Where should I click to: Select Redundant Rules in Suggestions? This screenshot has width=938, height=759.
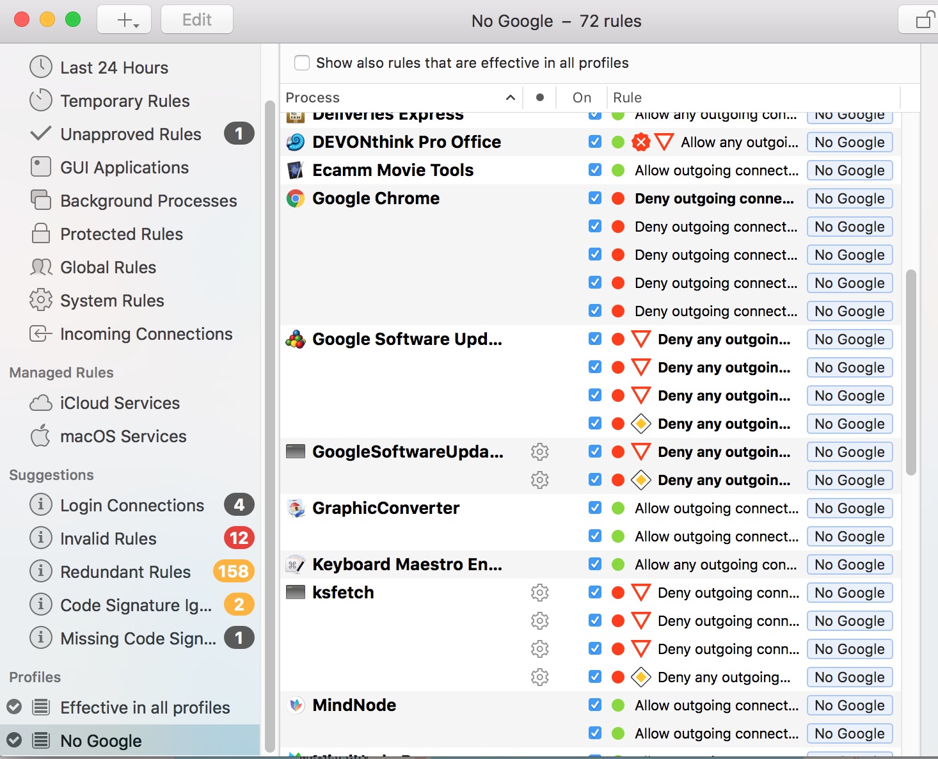coord(125,571)
